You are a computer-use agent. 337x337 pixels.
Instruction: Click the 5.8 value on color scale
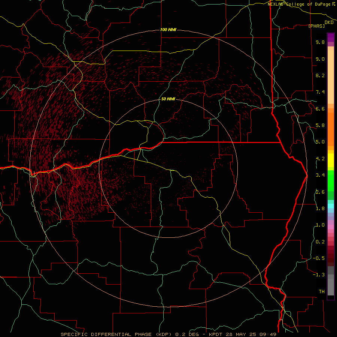click(320, 125)
